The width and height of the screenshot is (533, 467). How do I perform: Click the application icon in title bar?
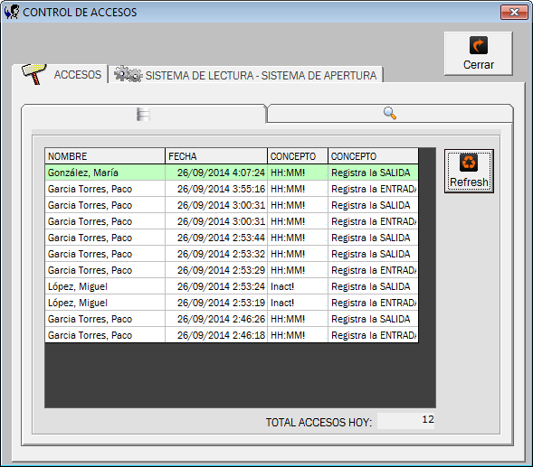12,12
